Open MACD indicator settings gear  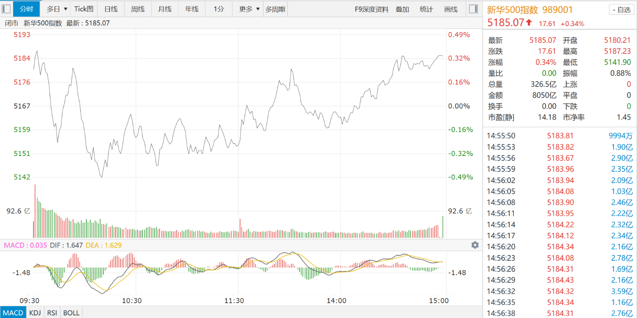475,245
